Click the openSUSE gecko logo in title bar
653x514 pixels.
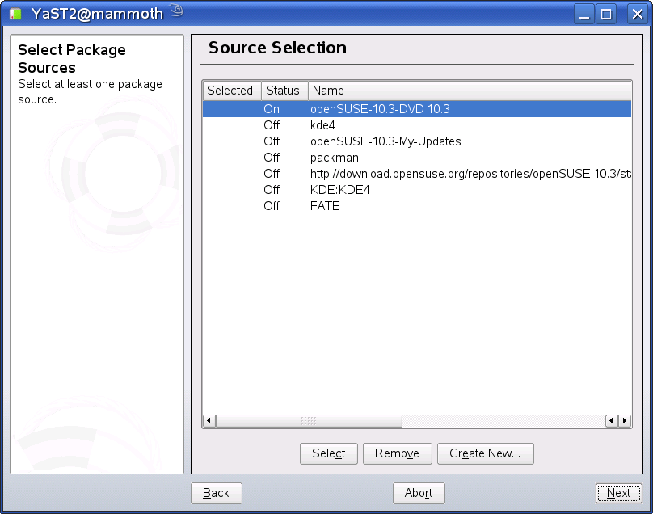(x=178, y=11)
